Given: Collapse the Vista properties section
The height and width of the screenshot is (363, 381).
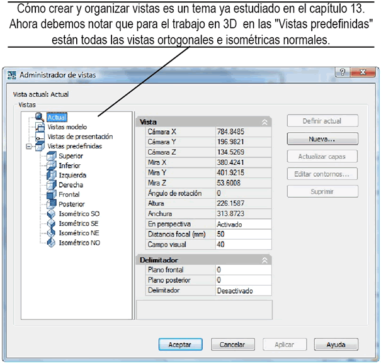Looking at the screenshot, I should click(x=264, y=122).
